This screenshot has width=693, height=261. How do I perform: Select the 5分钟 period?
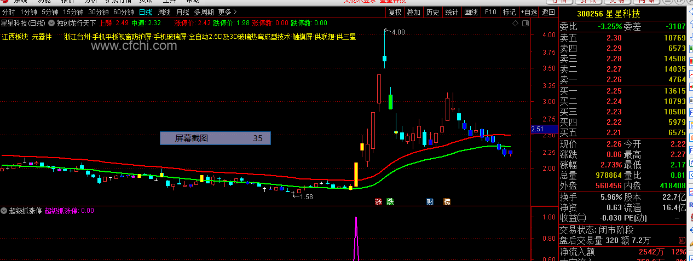pos(49,12)
